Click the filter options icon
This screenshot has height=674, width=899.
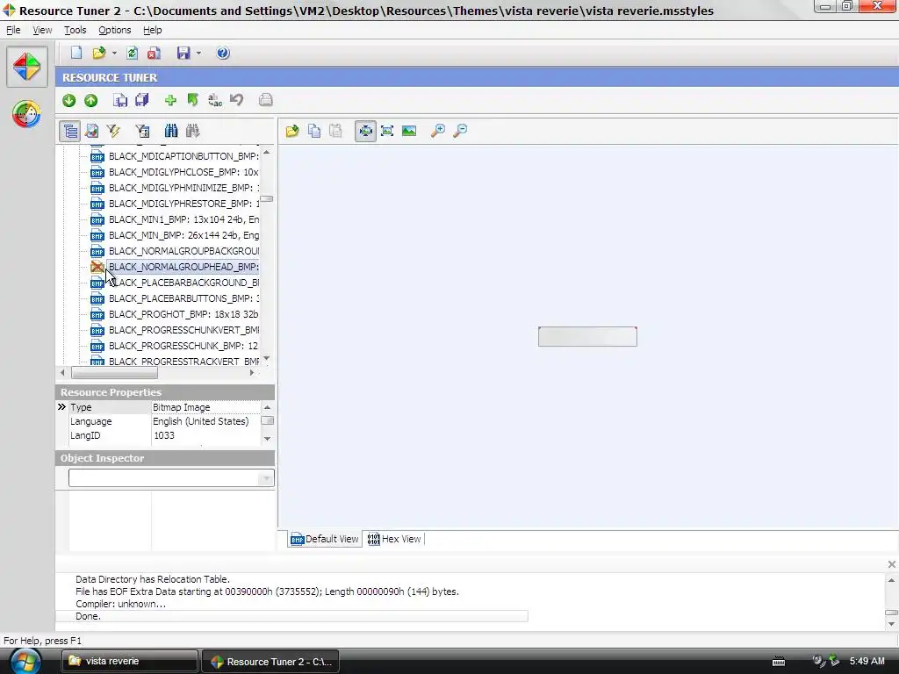click(x=142, y=132)
